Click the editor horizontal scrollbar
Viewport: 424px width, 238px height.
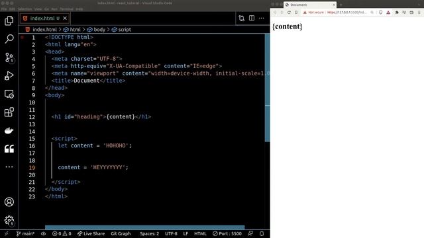tap(144, 227)
